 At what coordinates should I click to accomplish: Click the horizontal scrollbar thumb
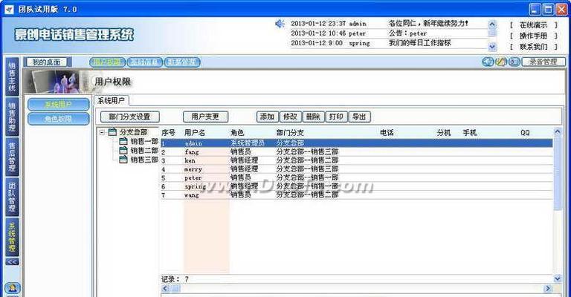click(176, 289)
